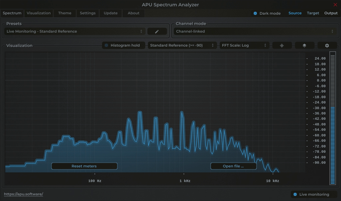Click the layers stack icon
Image resolution: width=341 pixels, height=201 pixels.
(x=304, y=45)
